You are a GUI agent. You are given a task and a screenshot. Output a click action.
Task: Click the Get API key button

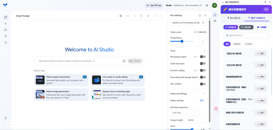[154, 5]
